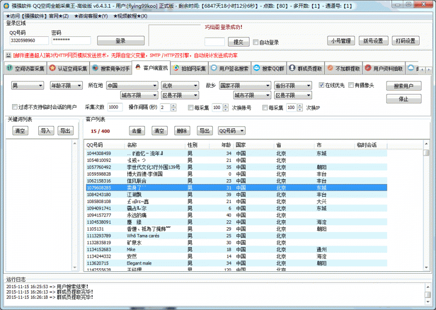This screenshot has width=436, height=310.
Task: Click the blue icon on 搜索QQ群 tab
Action: tap(256, 68)
